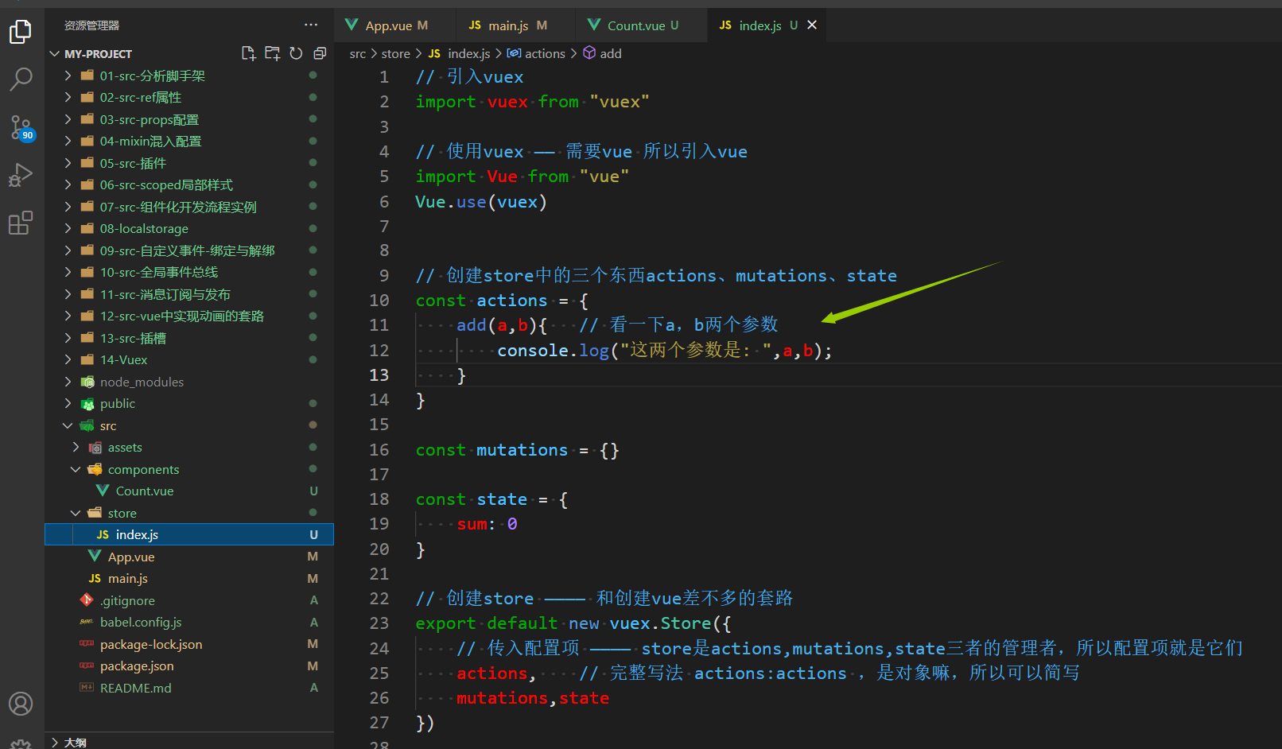The image size is (1282, 749).
Task: Refresh the explorer file tree
Action: coord(296,53)
